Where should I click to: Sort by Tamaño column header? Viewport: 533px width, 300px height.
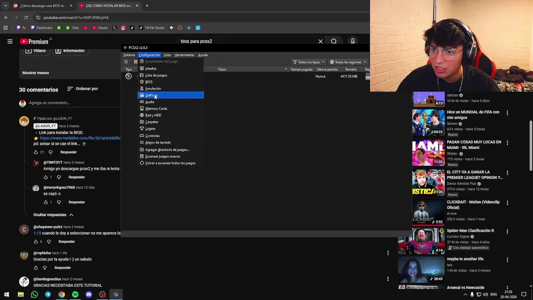click(x=351, y=70)
